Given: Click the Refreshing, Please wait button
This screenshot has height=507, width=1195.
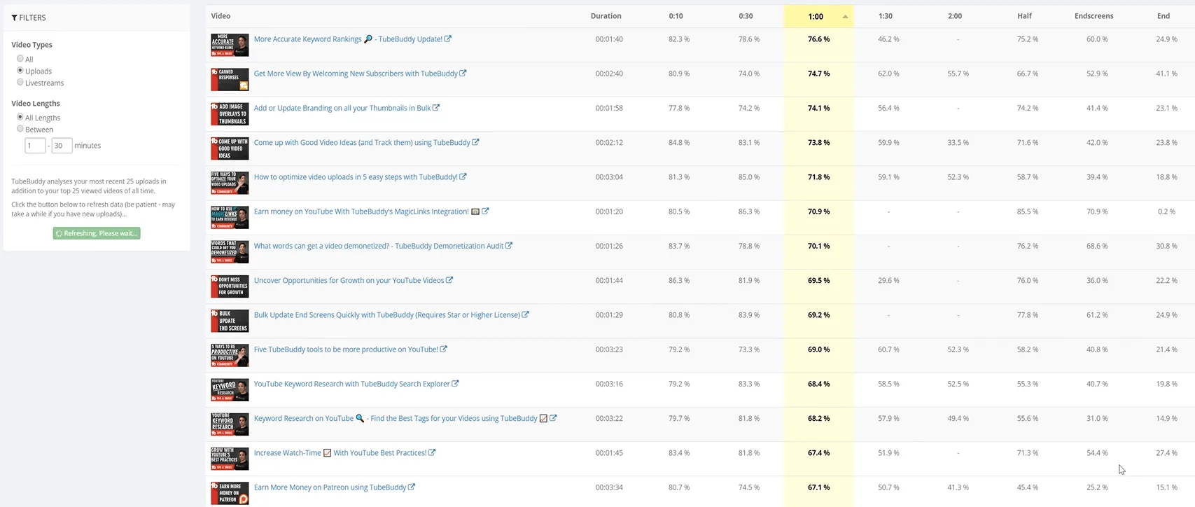Looking at the screenshot, I should click(x=97, y=233).
